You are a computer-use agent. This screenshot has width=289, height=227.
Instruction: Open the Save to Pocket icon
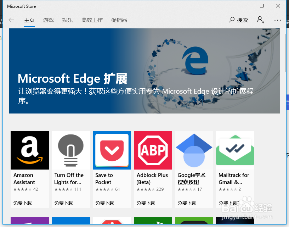tap(112, 150)
